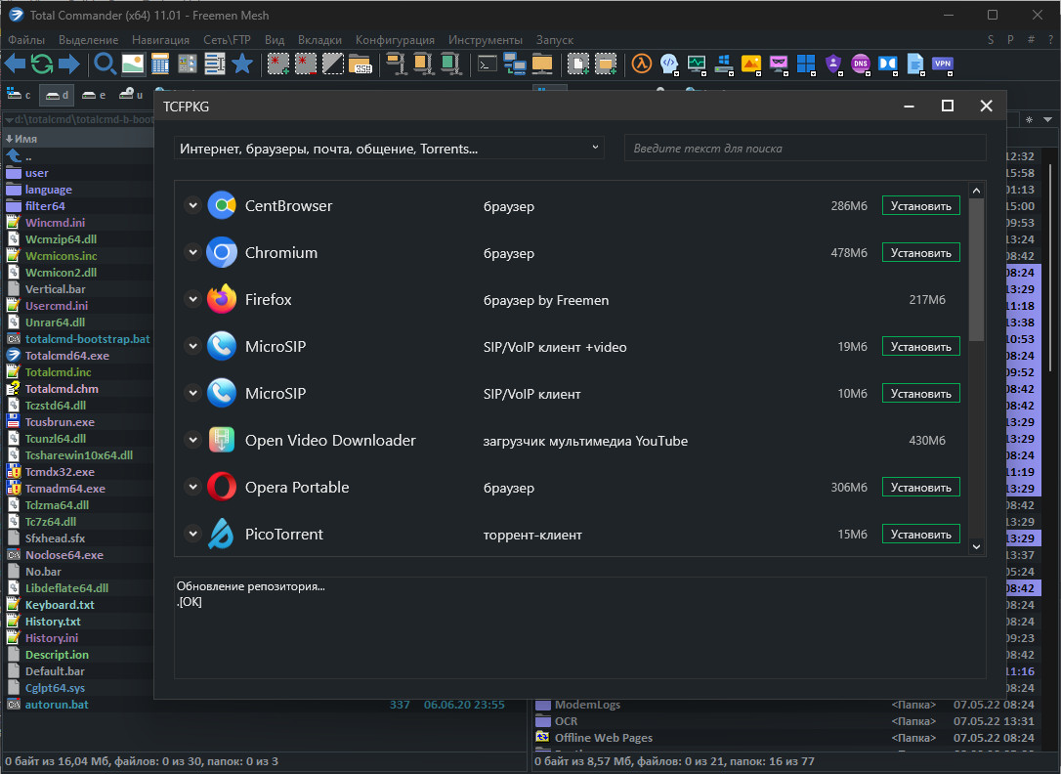This screenshot has width=1061, height=774.
Task: Click the package search text field
Action: [804, 149]
